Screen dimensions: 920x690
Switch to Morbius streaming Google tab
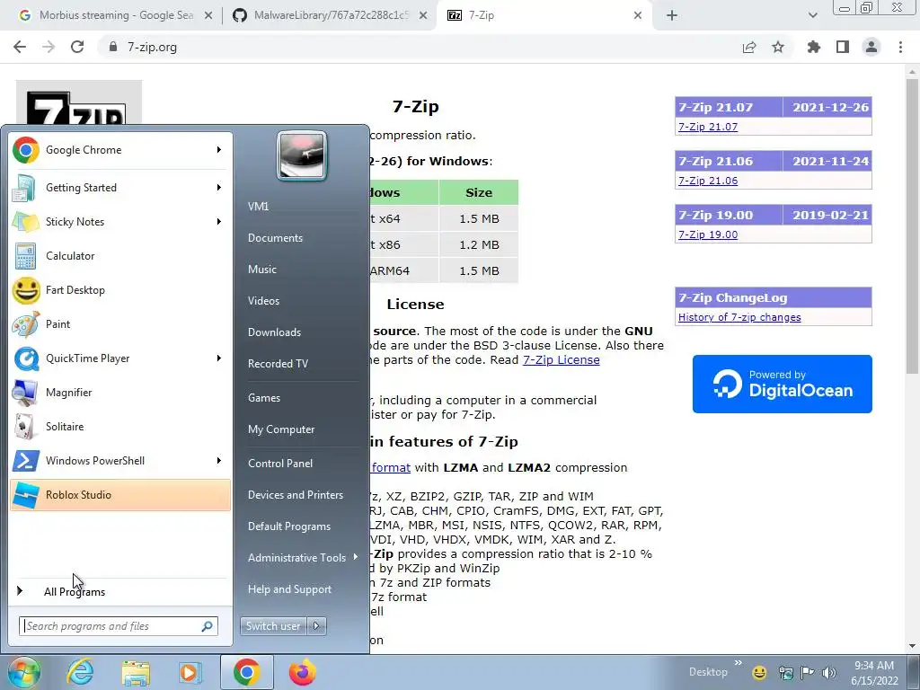[115, 16]
